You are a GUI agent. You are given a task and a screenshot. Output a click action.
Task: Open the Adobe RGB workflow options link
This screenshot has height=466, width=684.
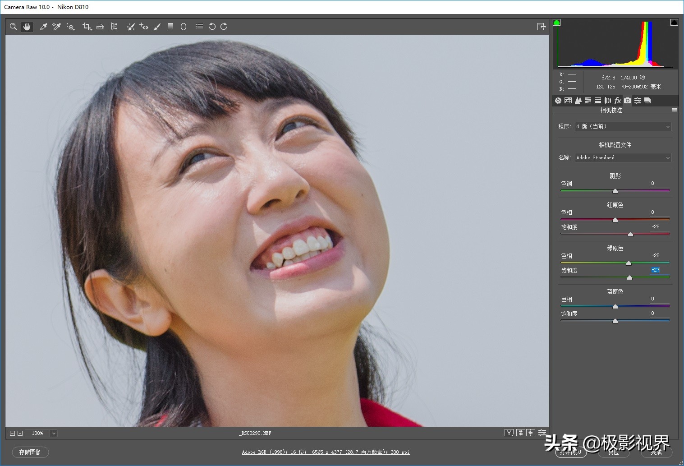tap(326, 452)
